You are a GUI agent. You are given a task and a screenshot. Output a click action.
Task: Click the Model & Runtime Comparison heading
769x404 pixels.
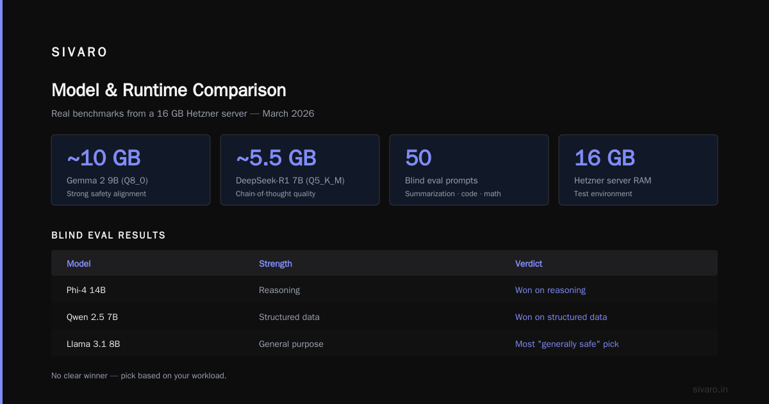point(169,90)
